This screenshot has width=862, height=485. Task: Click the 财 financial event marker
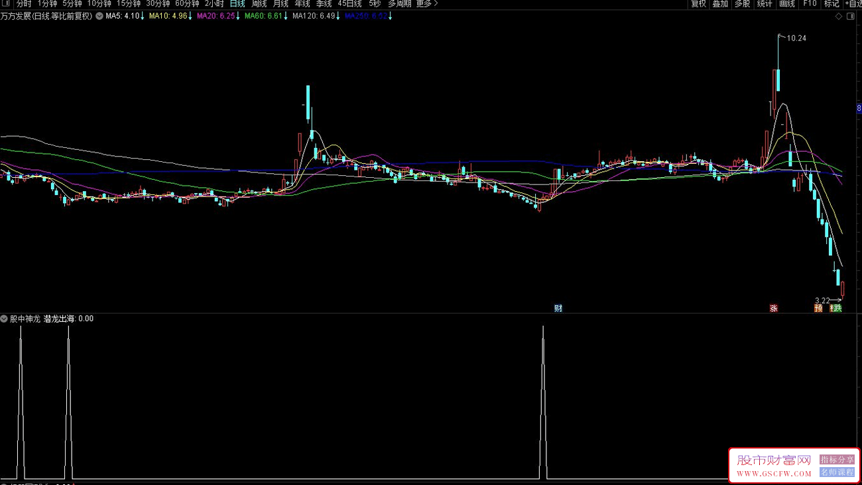click(558, 308)
